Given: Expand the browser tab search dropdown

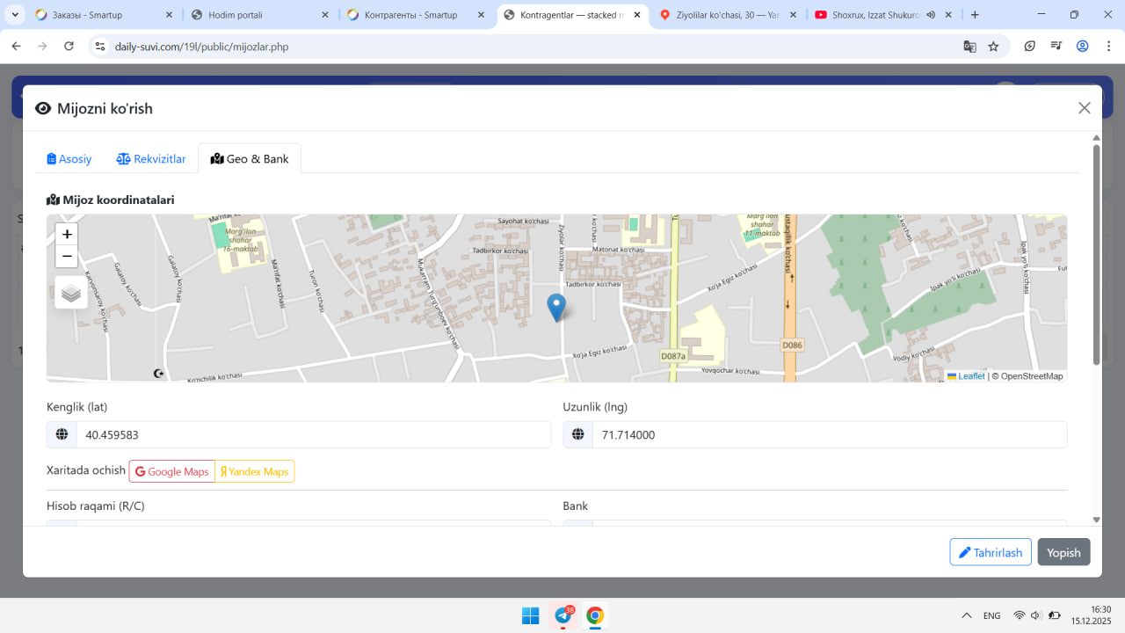Looking at the screenshot, I should pyautogui.click(x=15, y=15).
